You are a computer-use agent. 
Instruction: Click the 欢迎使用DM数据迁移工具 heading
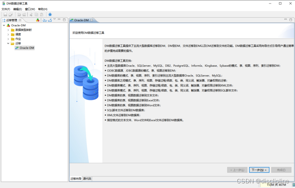(x=88, y=33)
